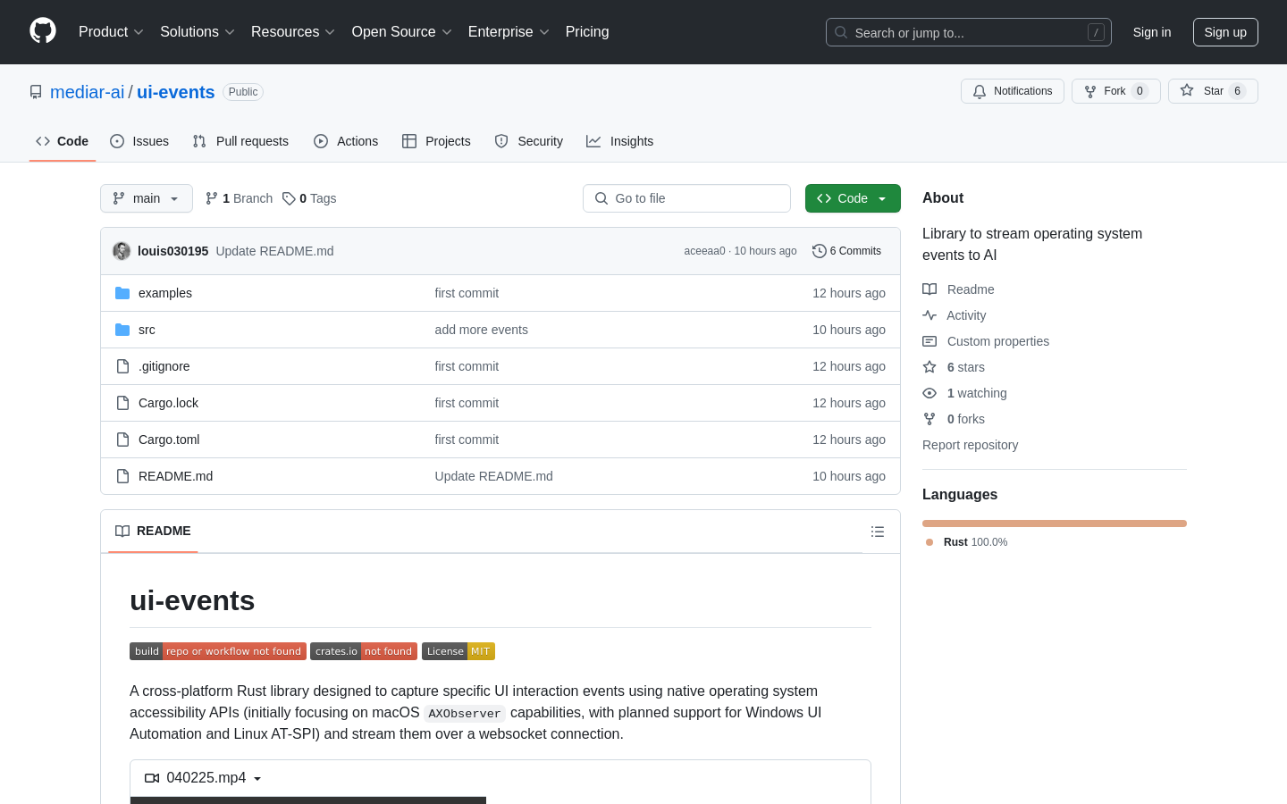Click the louis030195 author name
The width and height of the screenshot is (1287, 804).
(x=172, y=251)
